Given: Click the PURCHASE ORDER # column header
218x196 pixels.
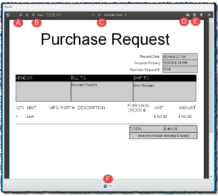Looking at the screenshot, I should [139, 108].
